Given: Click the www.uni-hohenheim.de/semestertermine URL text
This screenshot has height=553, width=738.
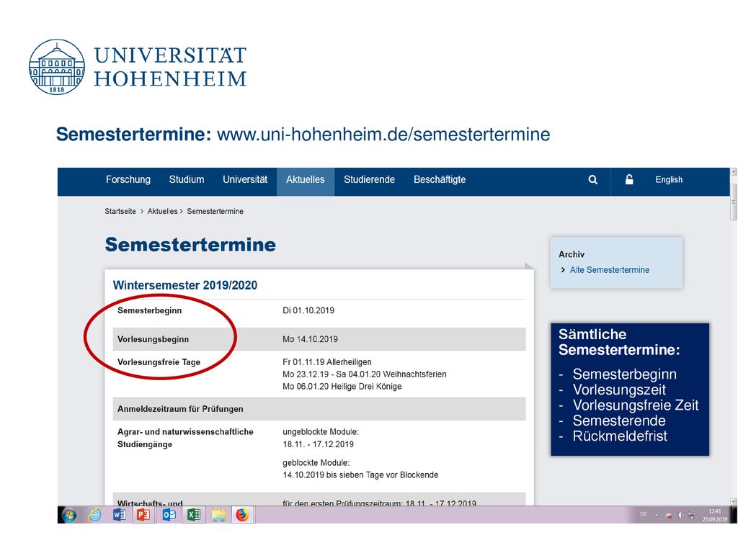Looking at the screenshot, I should [x=383, y=135].
